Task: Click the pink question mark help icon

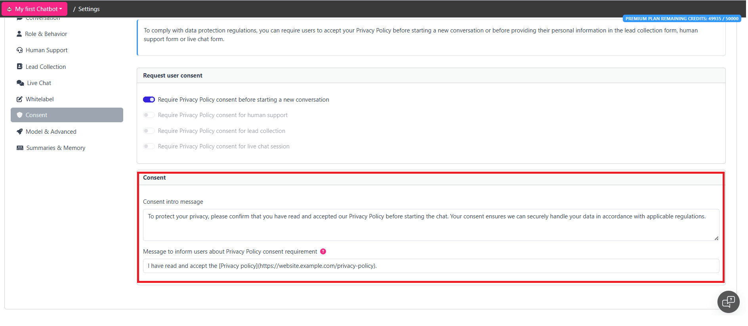Action: pos(323,252)
